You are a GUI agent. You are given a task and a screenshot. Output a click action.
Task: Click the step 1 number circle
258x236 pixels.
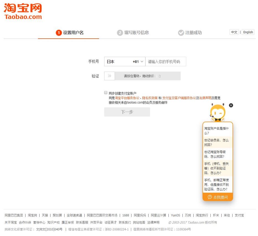click(x=59, y=33)
